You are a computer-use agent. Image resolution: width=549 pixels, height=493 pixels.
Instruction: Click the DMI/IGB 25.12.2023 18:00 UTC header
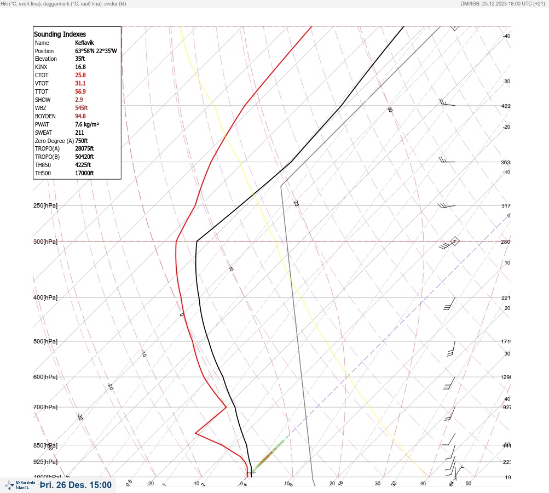click(x=503, y=4)
